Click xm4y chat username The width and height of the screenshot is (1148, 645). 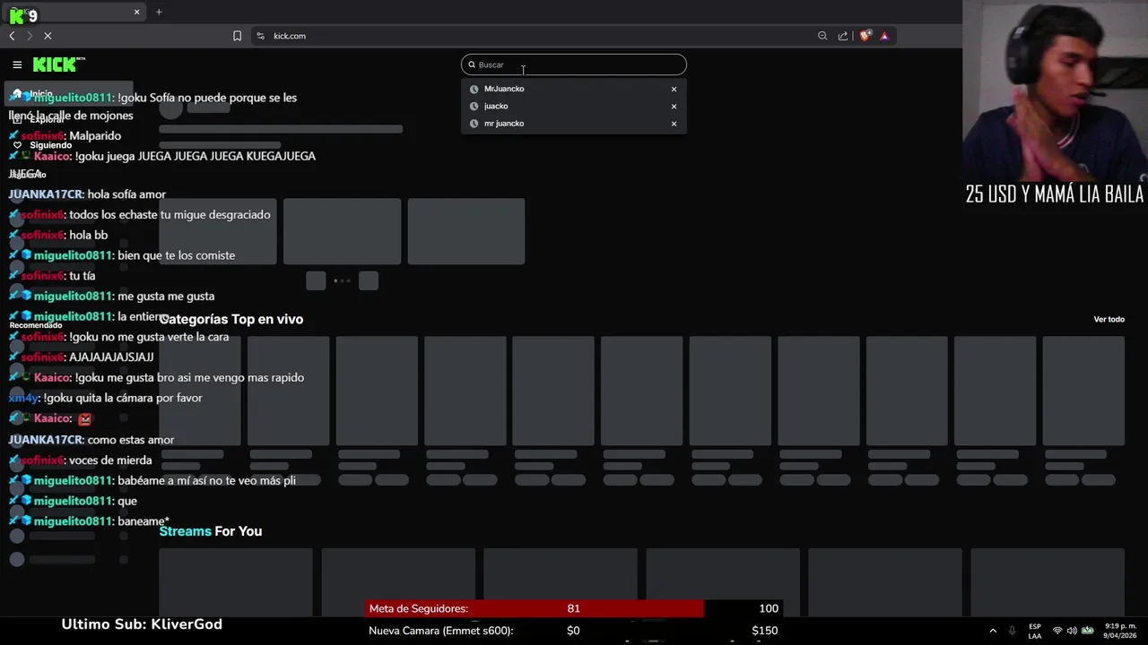pyautogui.click(x=24, y=398)
